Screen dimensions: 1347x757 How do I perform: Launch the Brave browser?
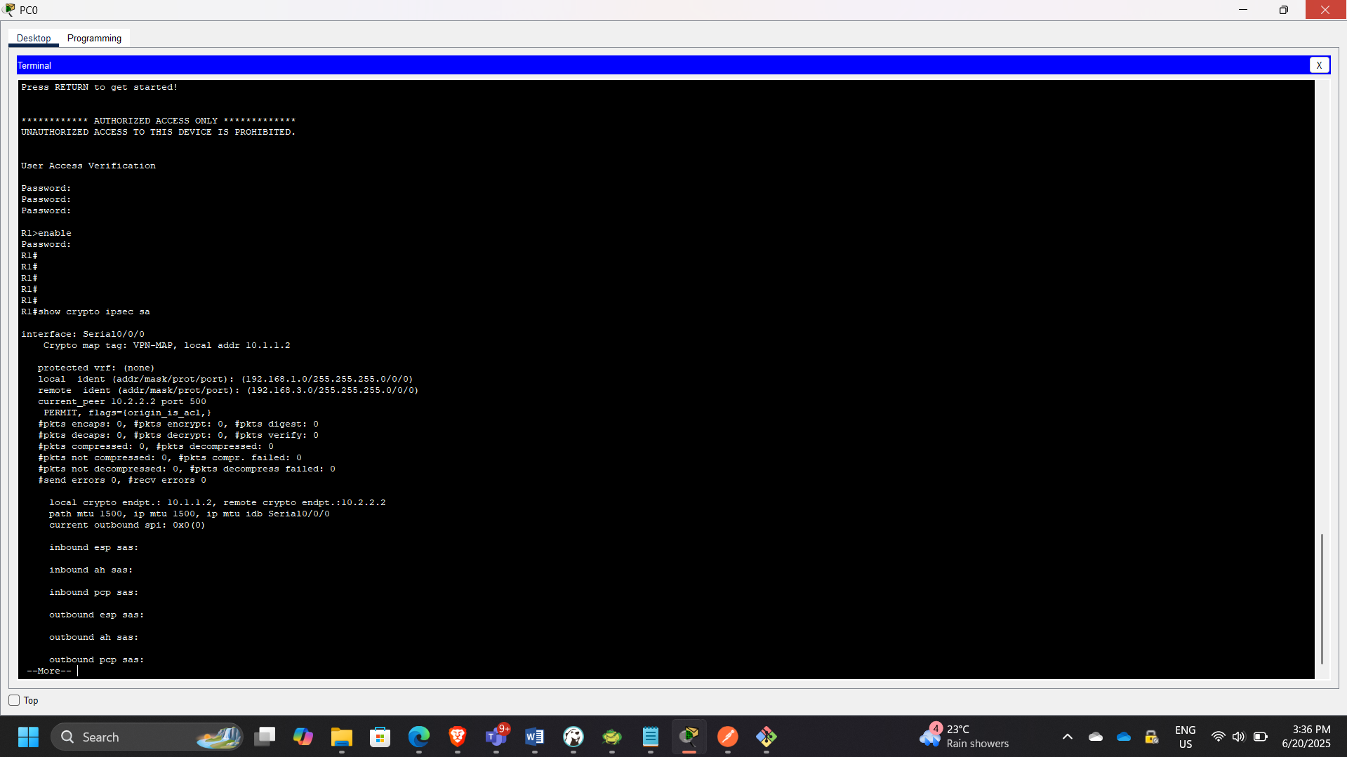click(x=458, y=737)
